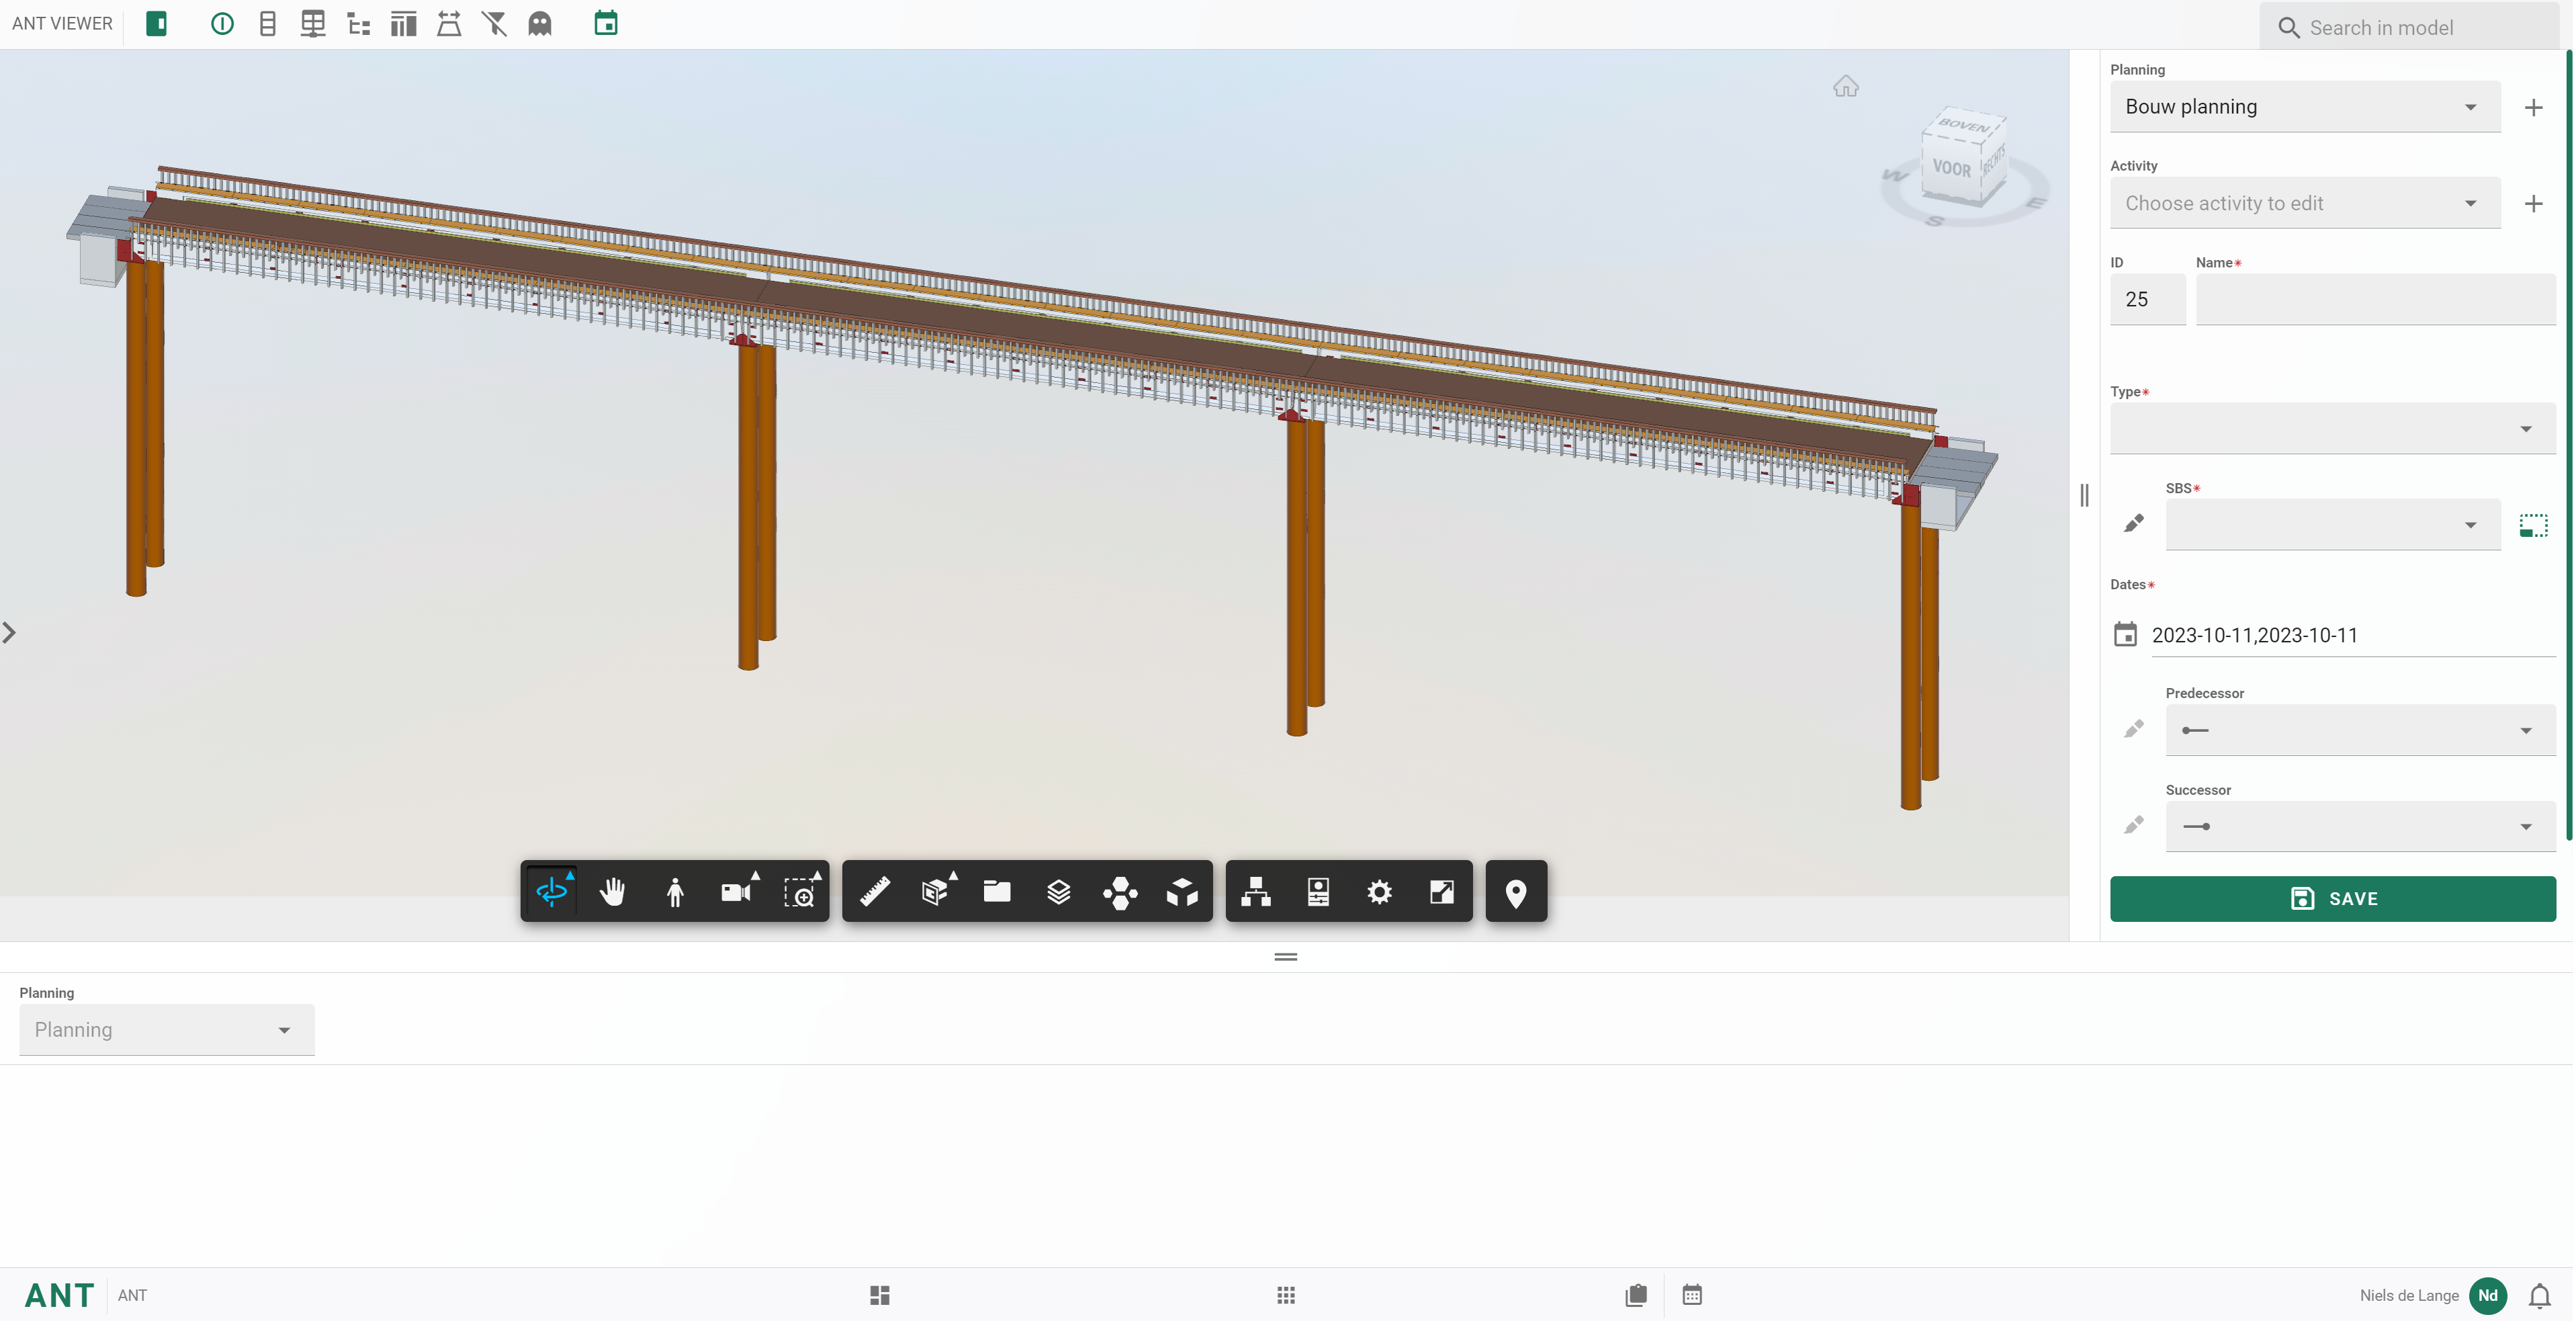This screenshot has height=1321, width=2576.
Task: Open the Bouw planning dropdown
Action: tap(2304, 107)
